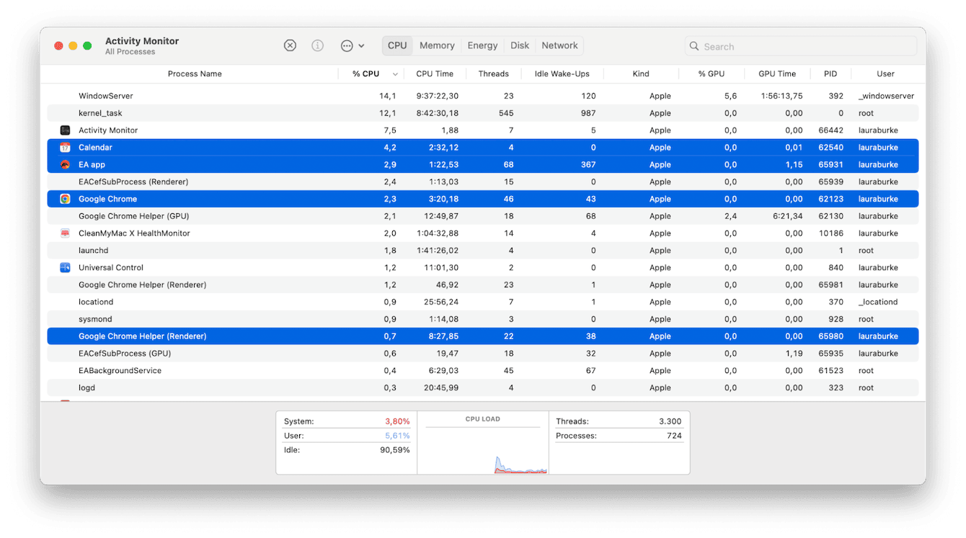The height and width of the screenshot is (538, 966).
Task: Click the green full screen window button
Action: tap(87, 46)
